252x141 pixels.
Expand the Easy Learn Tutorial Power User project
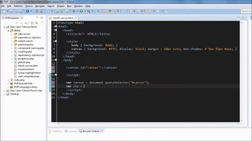pos(4,90)
